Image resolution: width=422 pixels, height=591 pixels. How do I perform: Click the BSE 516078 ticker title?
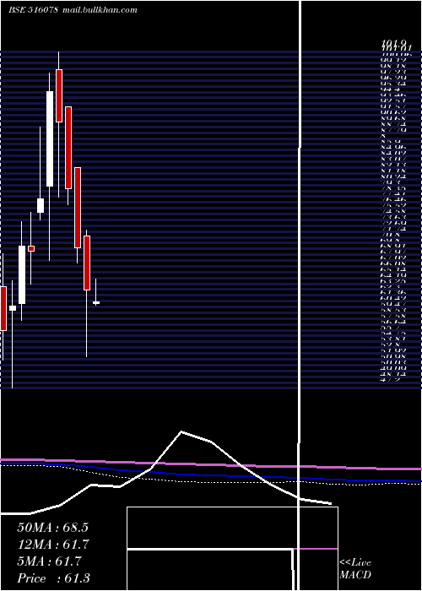(33, 10)
